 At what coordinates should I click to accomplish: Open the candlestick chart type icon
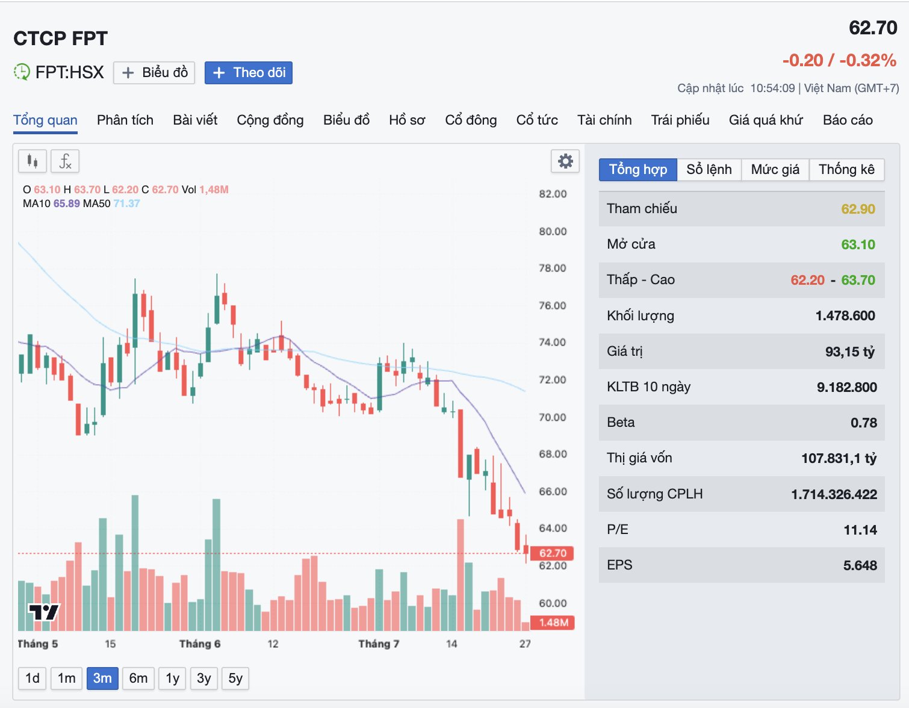click(33, 161)
